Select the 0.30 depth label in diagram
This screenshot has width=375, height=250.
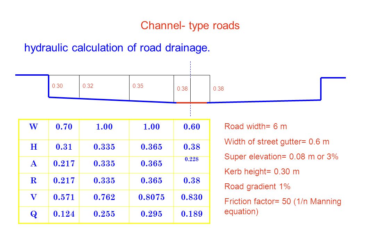click(57, 86)
